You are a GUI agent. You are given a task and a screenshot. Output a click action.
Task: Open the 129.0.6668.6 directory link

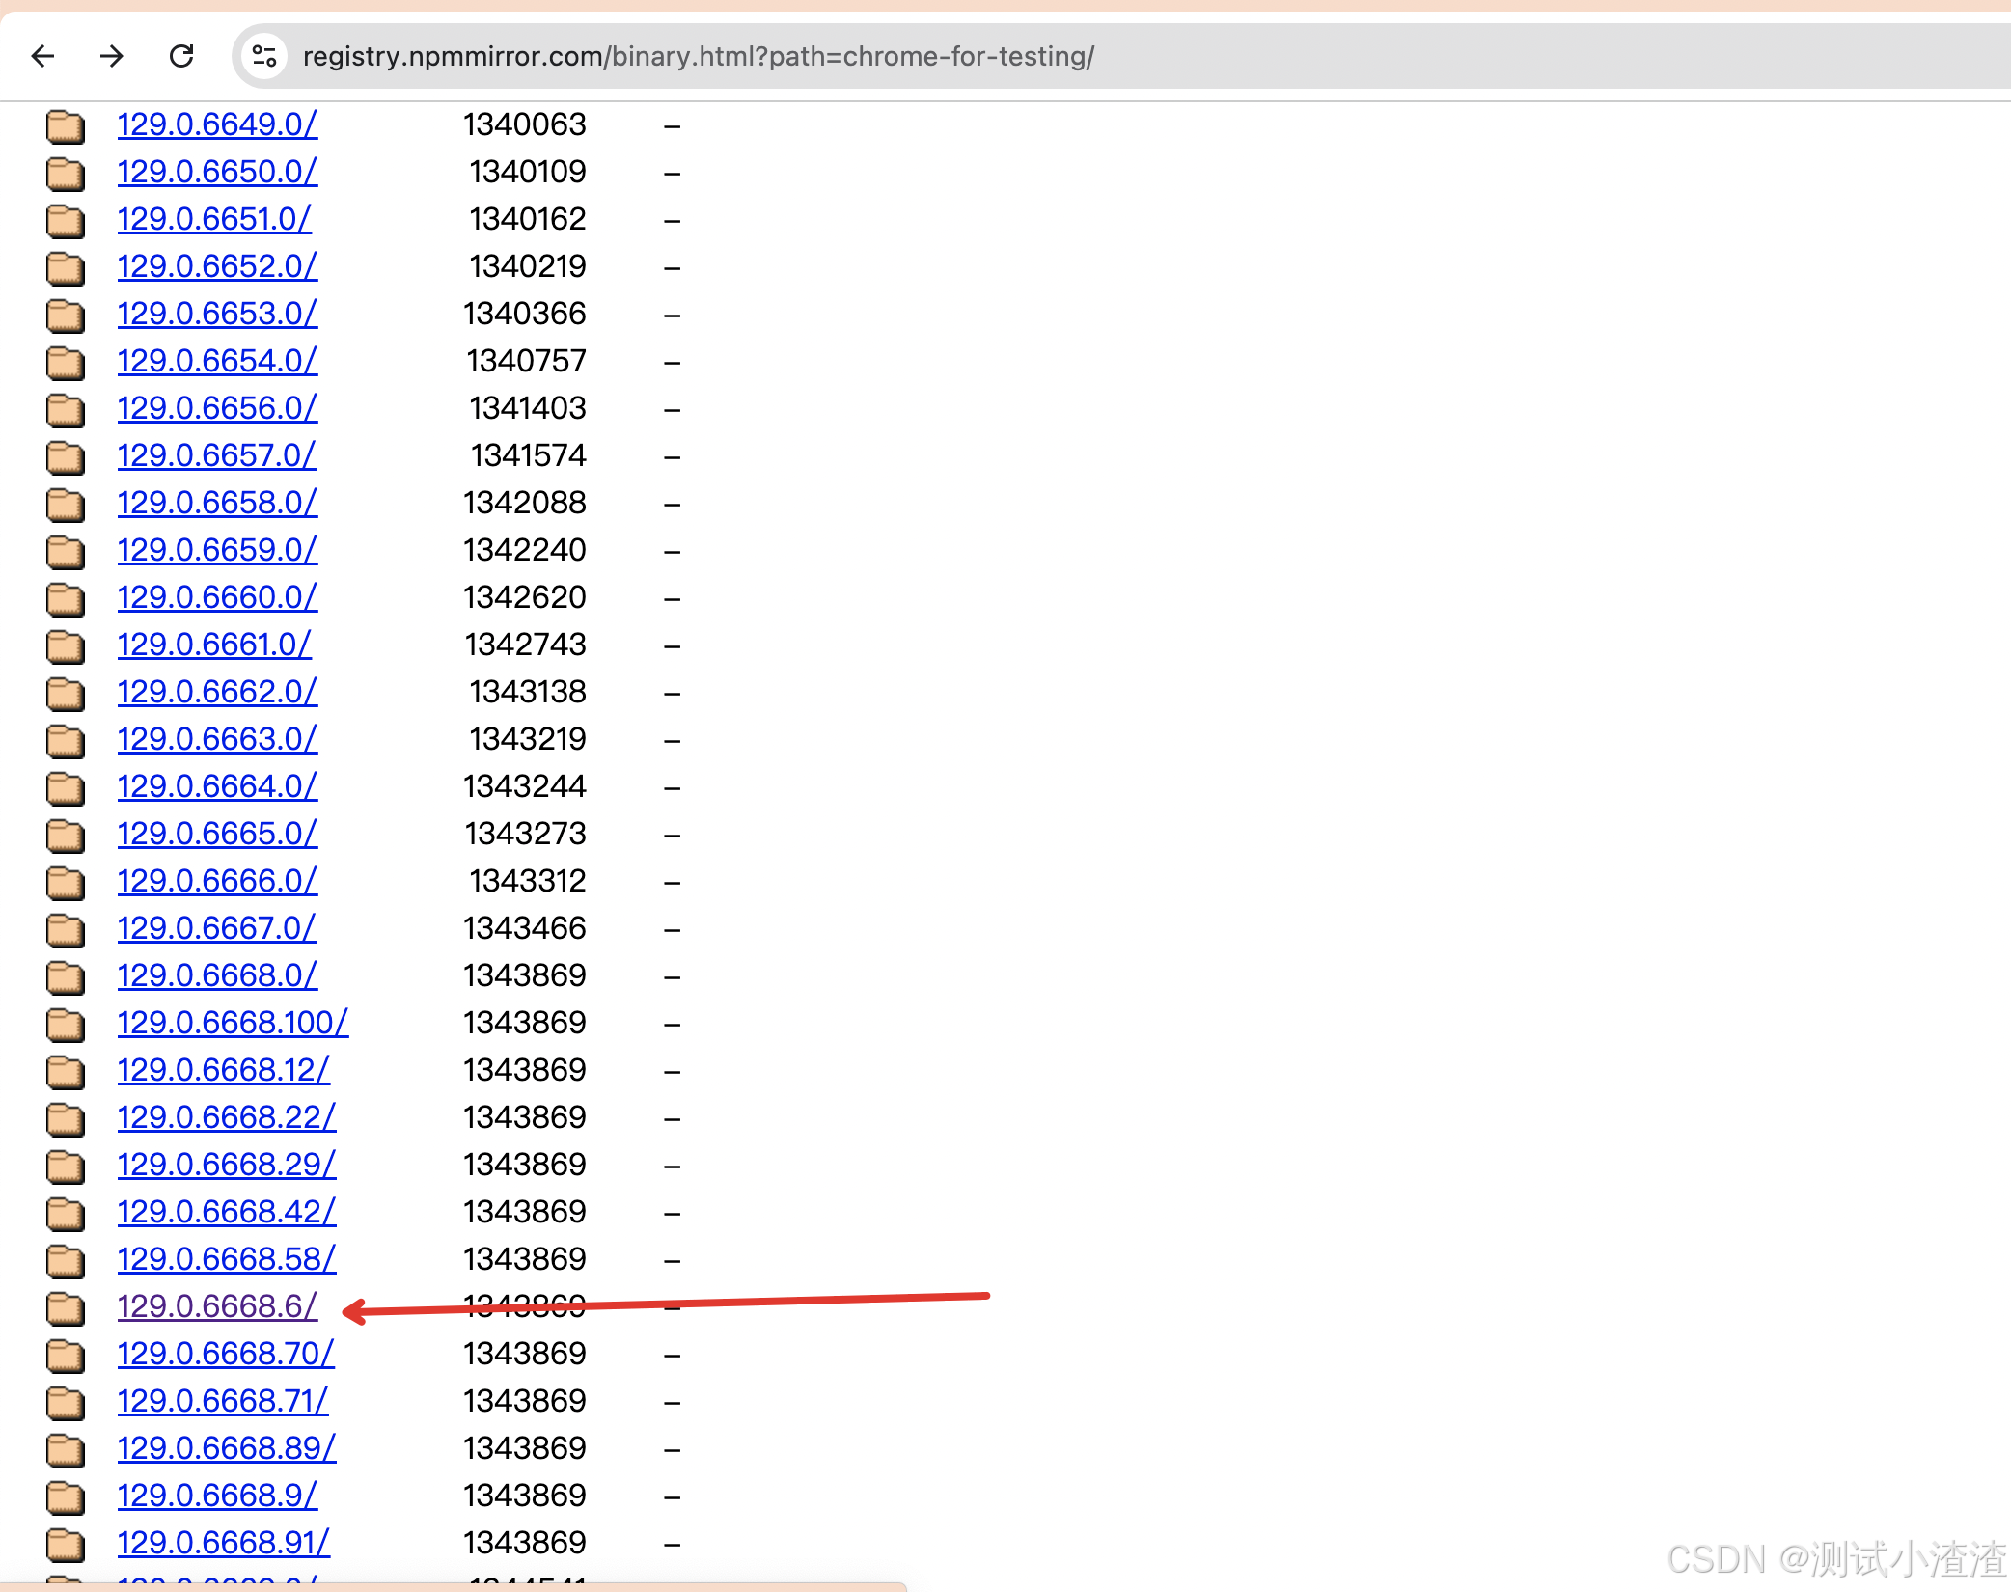[217, 1307]
